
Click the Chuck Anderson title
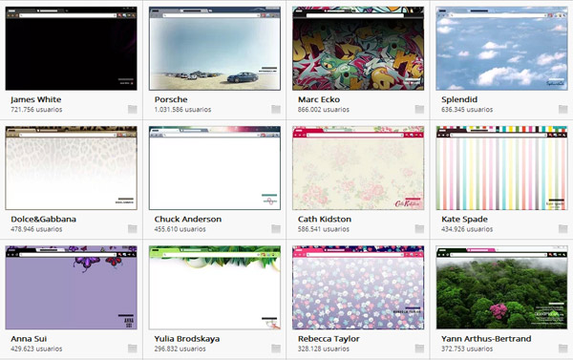[x=188, y=220]
